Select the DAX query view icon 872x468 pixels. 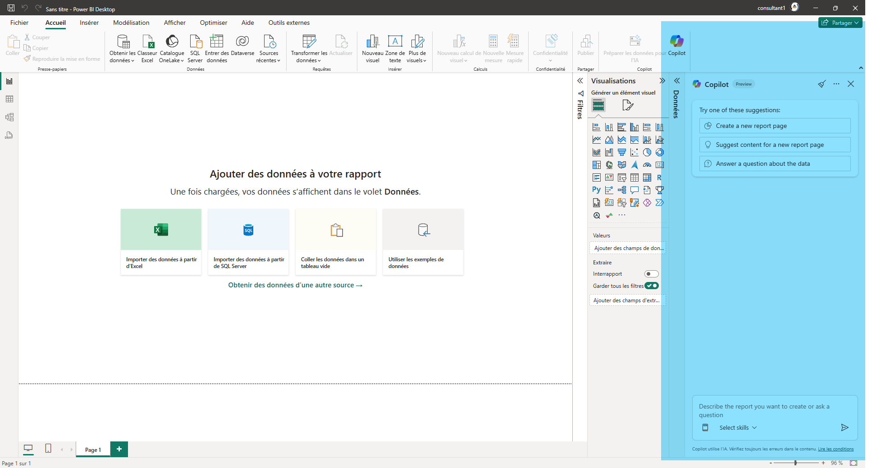9,135
